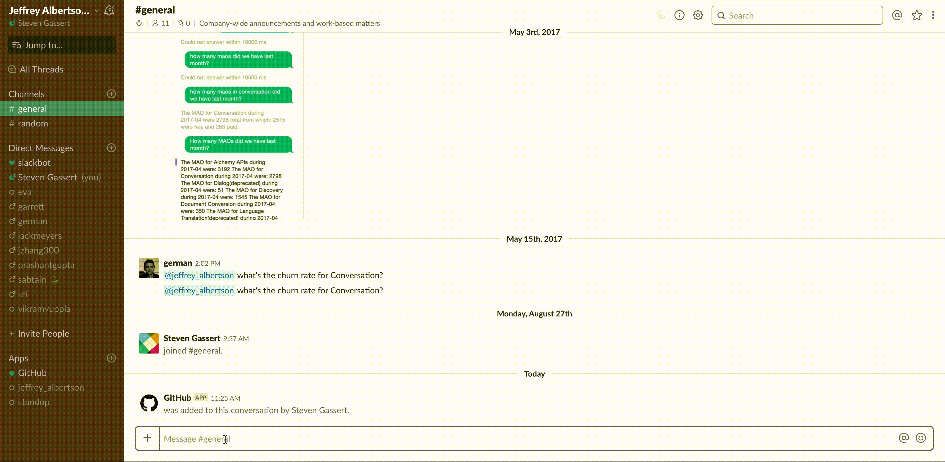Click the Search field

pyautogui.click(x=797, y=15)
